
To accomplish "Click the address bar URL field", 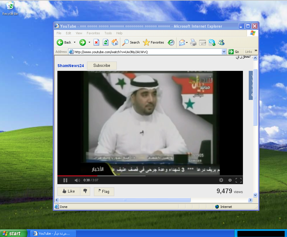I will point(148,52).
